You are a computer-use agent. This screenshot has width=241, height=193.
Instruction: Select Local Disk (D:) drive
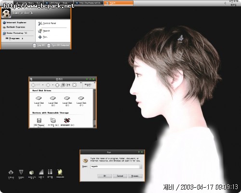(53, 101)
